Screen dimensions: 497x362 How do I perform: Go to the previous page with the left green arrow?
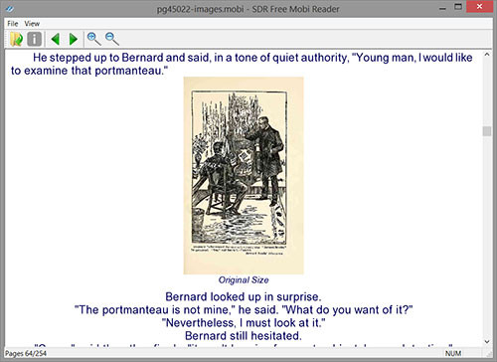tap(56, 39)
